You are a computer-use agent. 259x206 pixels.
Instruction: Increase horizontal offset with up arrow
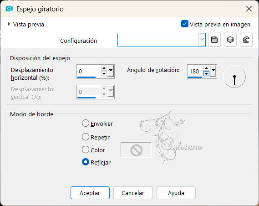pyautogui.click(x=104, y=68)
